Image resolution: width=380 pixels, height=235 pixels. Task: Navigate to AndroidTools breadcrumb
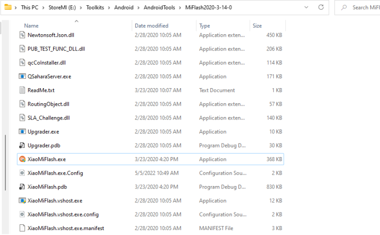[x=159, y=7]
